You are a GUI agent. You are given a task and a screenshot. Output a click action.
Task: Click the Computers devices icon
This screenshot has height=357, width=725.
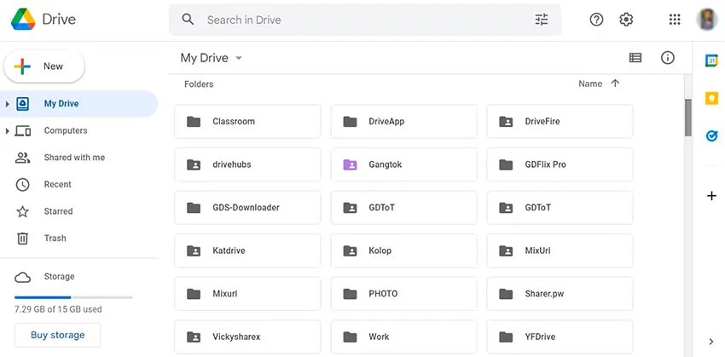pyautogui.click(x=23, y=130)
